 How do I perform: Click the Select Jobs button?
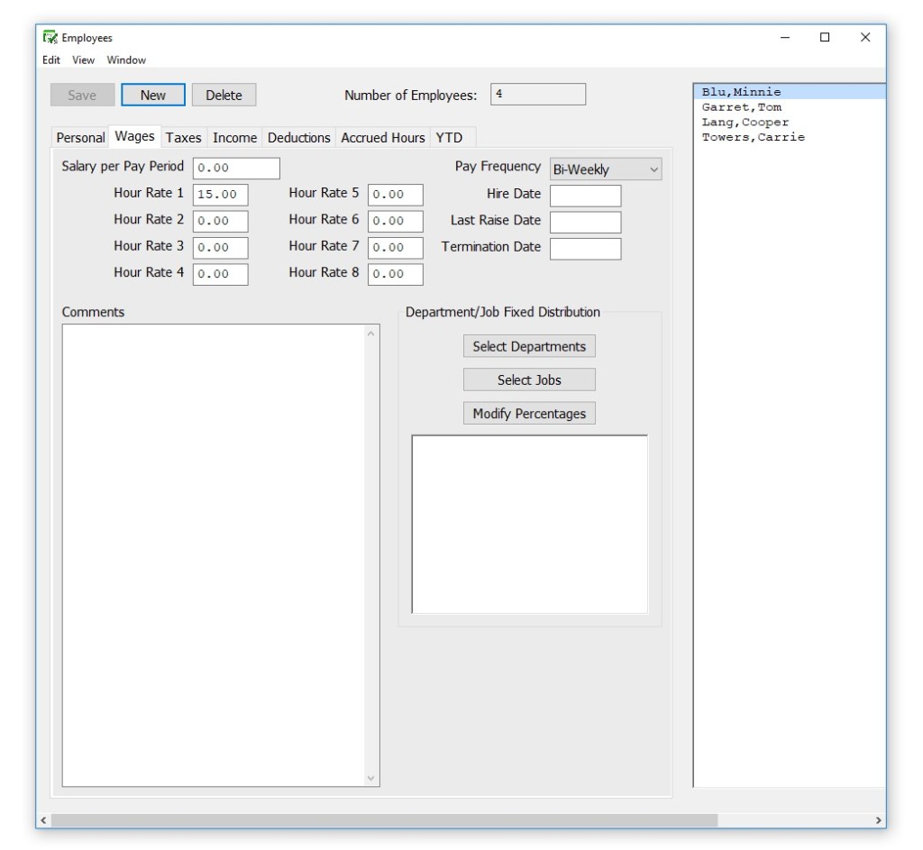(528, 379)
